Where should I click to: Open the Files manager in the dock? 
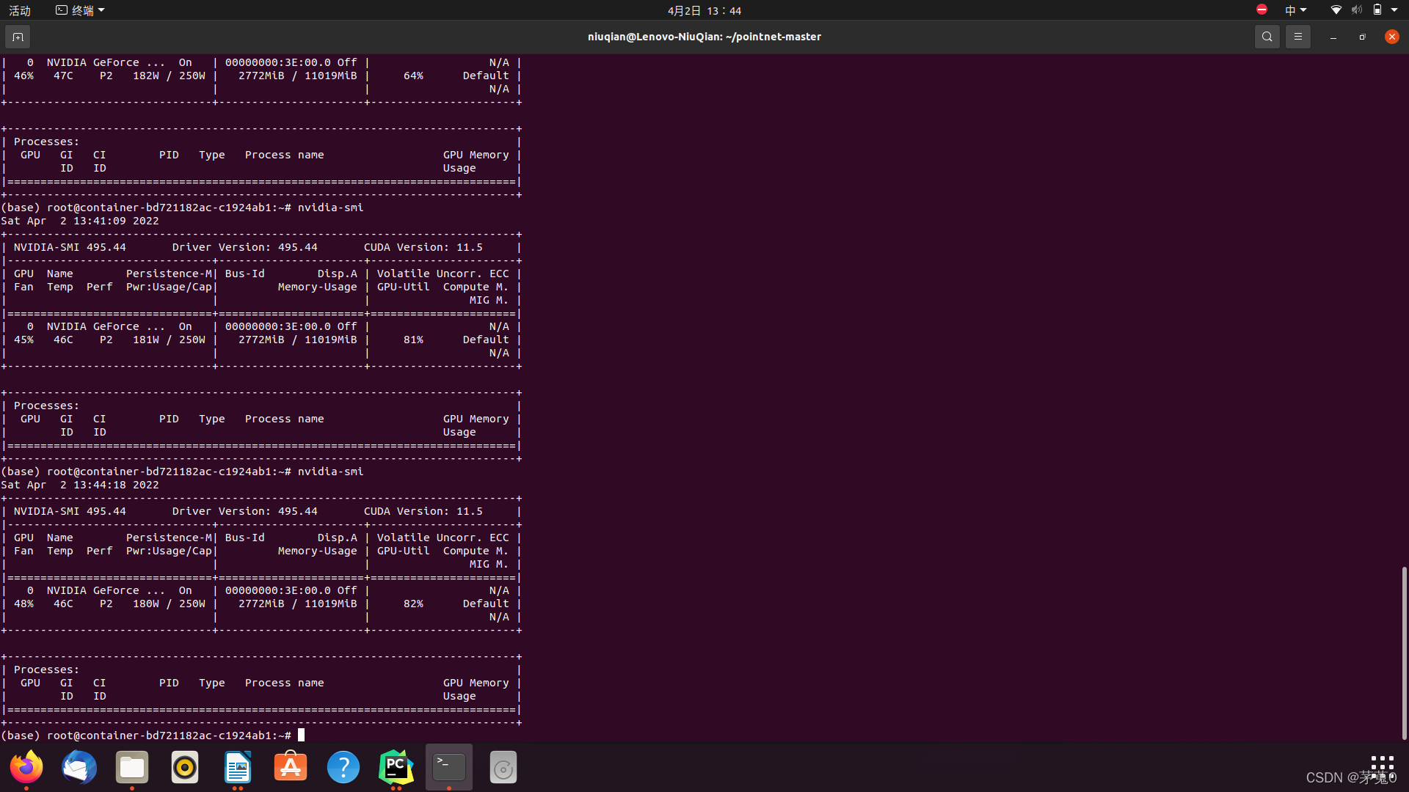[132, 767]
